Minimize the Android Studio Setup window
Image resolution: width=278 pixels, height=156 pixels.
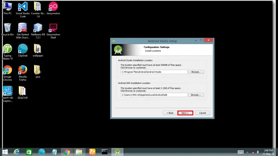point(196,40)
